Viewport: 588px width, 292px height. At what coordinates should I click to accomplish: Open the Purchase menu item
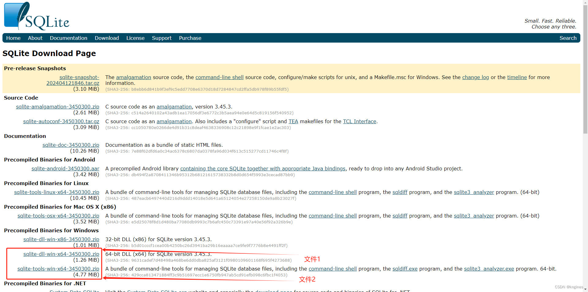click(190, 38)
